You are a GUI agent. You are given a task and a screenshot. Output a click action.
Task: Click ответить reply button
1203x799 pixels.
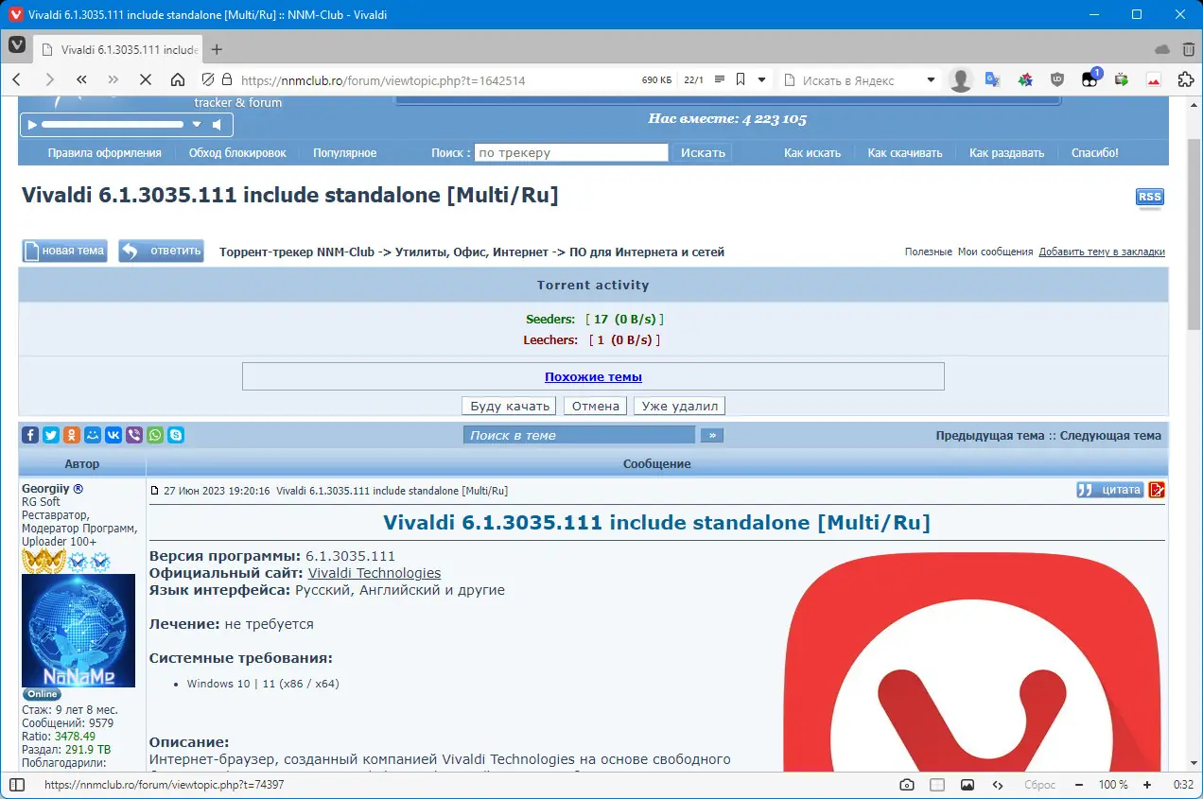coord(161,251)
